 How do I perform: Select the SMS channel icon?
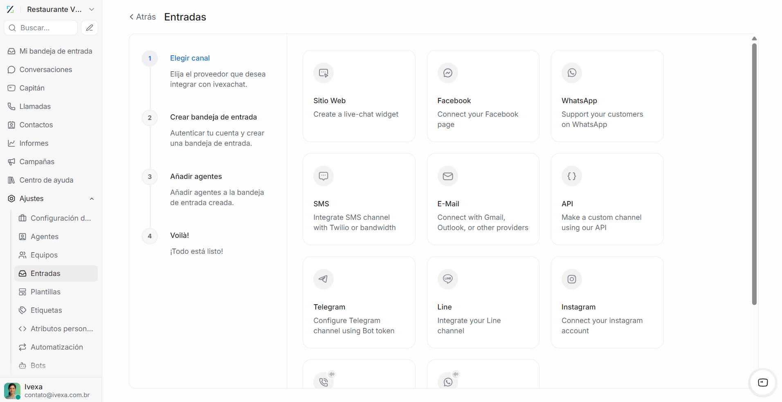(x=324, y=176)
